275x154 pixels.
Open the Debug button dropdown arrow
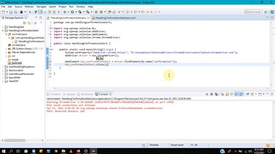click(x=68, y=12)
